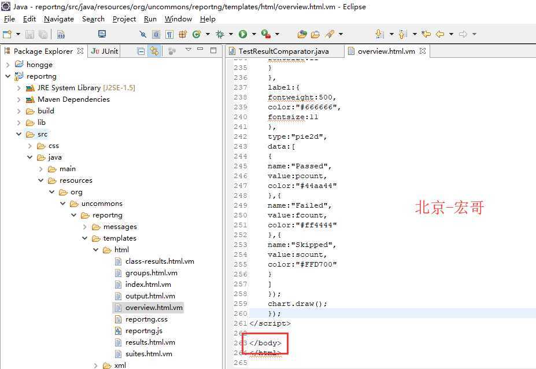Click the New Java Package icon
536x369 pixels.
[183, 34]
